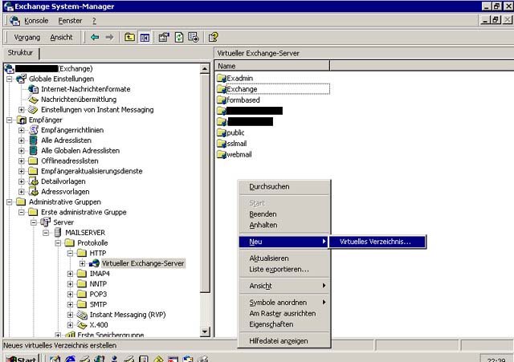Click the Back arrow toolbar icon
The height and width of the screenshot is (362, 514).
95,38
